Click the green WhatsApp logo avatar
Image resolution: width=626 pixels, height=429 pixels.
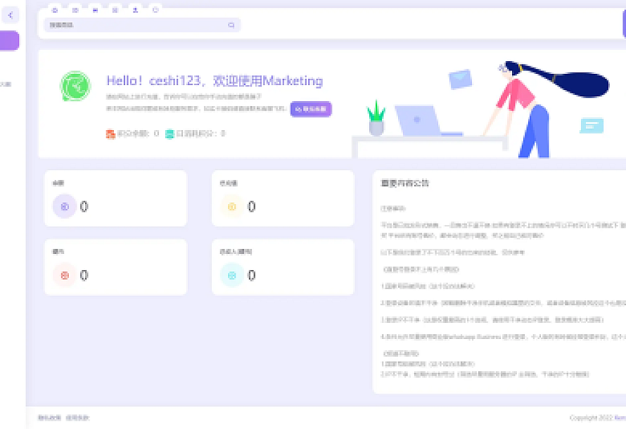click(75, 85)
